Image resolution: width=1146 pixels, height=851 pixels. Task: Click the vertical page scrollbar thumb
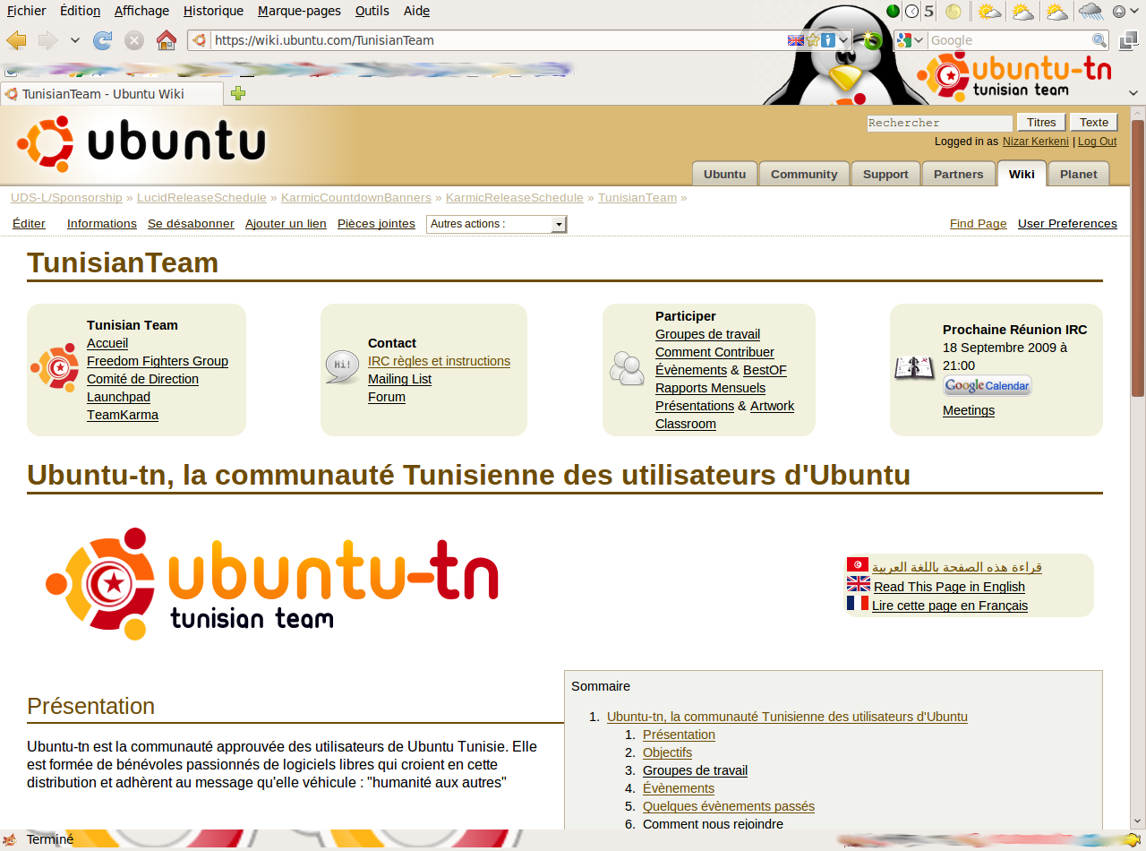(1138, 257)
